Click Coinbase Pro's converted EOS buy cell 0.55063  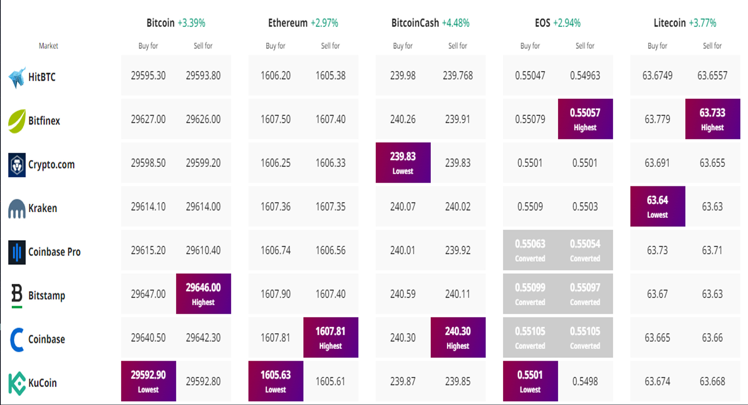[x=530, y=250]
